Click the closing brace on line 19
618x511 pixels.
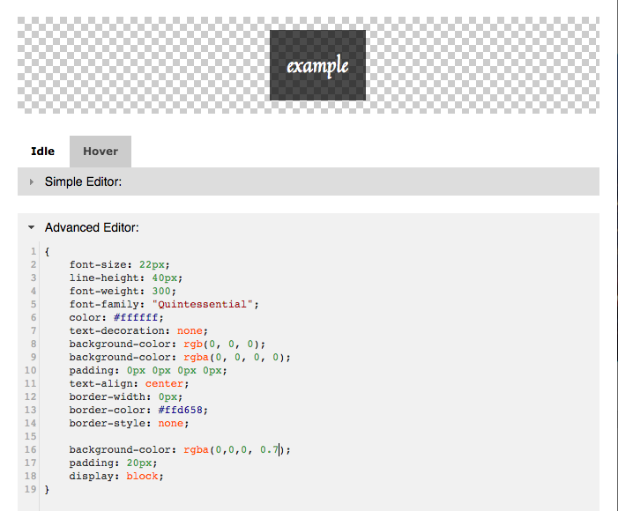tap(48, 489)
